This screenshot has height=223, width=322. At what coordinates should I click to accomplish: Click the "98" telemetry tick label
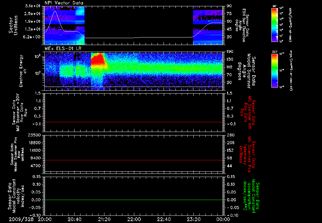[229, 158]
